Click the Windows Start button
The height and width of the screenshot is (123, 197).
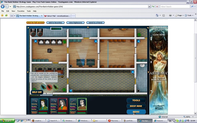click(7, 121)
